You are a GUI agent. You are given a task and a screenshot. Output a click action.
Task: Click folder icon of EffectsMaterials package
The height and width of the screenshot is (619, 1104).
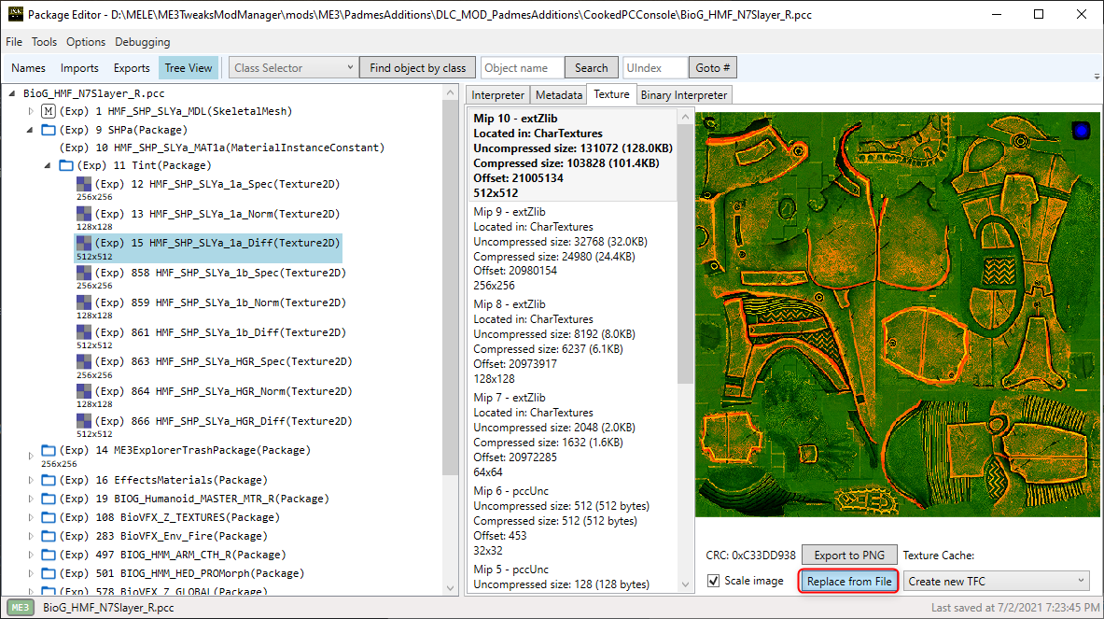[49, 480]
